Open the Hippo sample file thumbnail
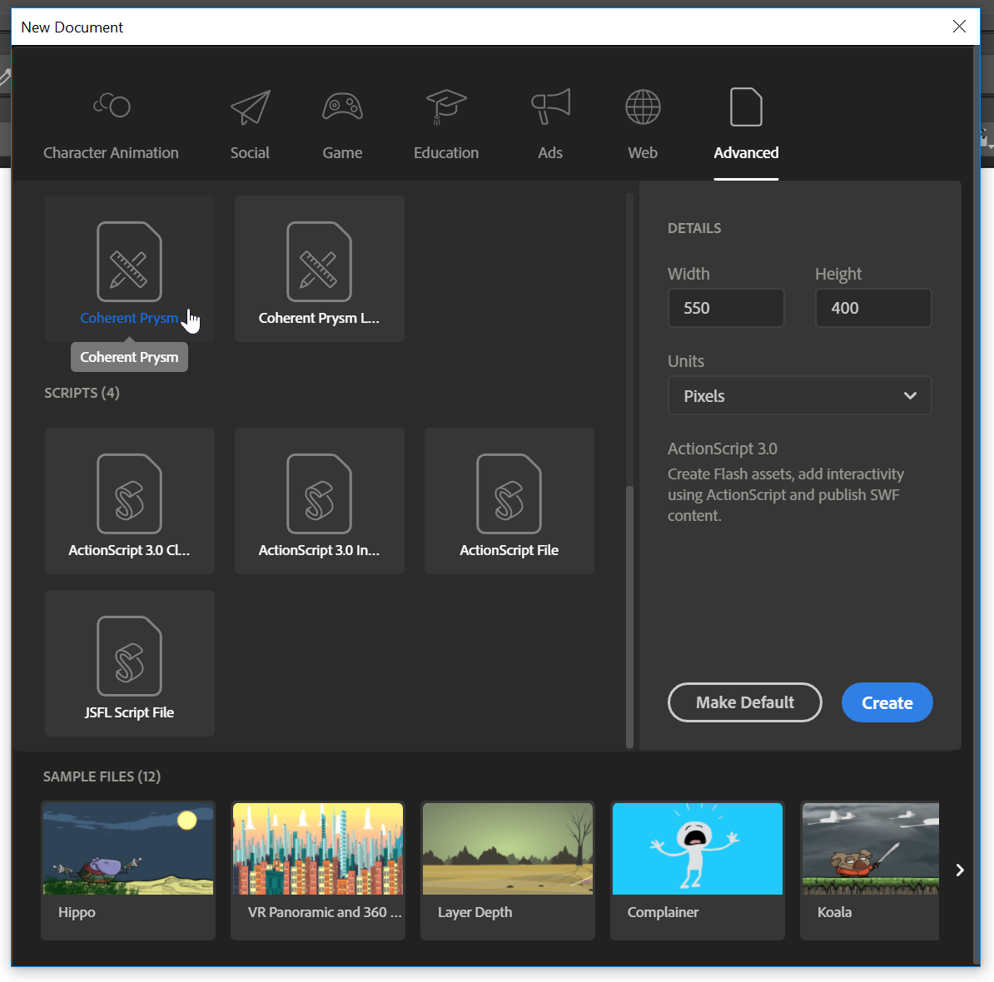Screen dimensions: 994x982 coord(128,848)
